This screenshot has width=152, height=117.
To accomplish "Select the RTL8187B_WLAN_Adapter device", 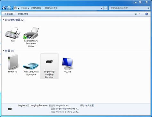I will click(31, 69).
